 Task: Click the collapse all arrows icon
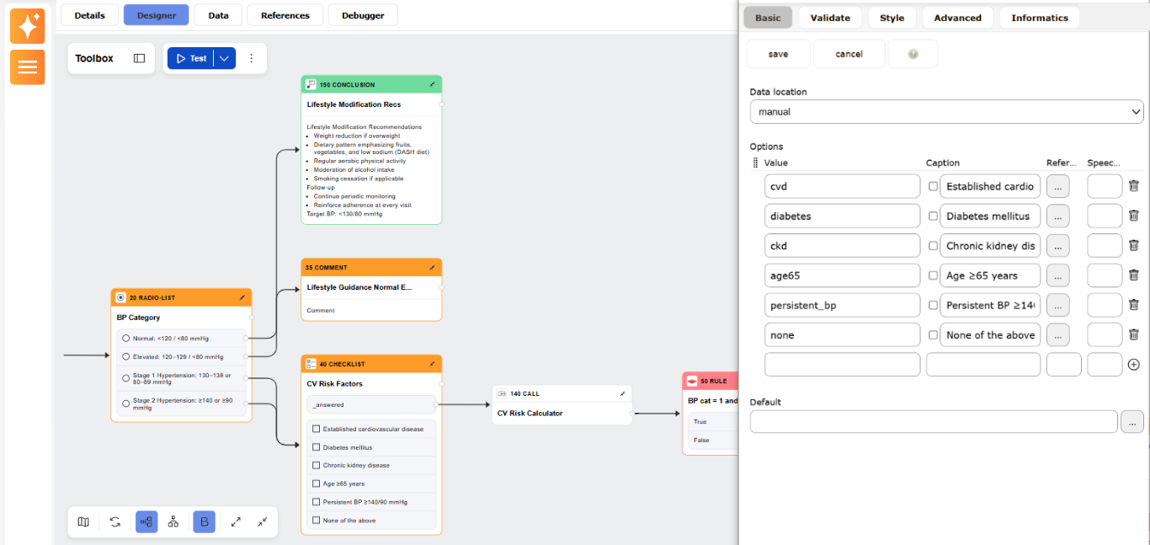[263, 522]
